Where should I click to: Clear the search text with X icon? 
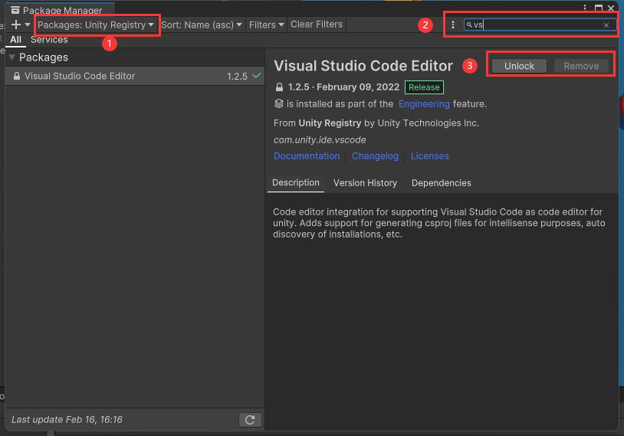(606, 25)
